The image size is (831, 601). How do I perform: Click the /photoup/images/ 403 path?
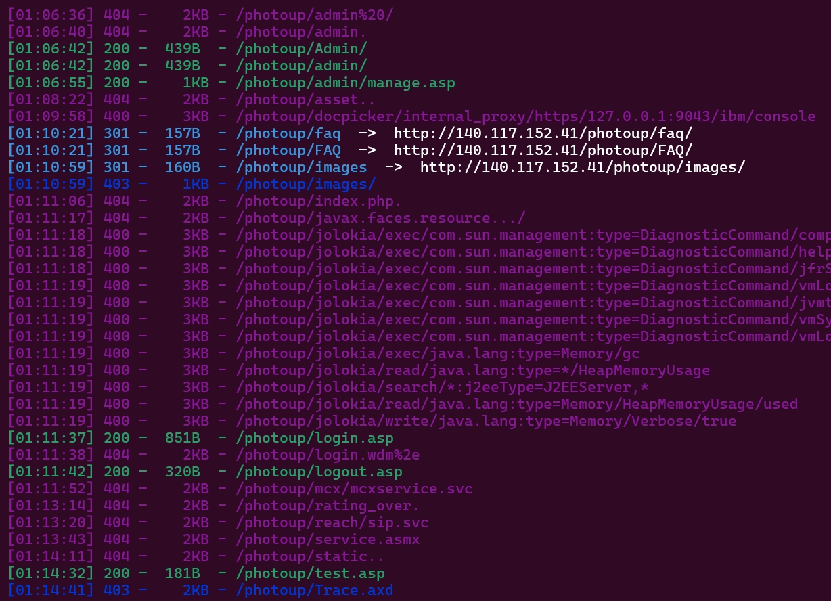[306, 184]
